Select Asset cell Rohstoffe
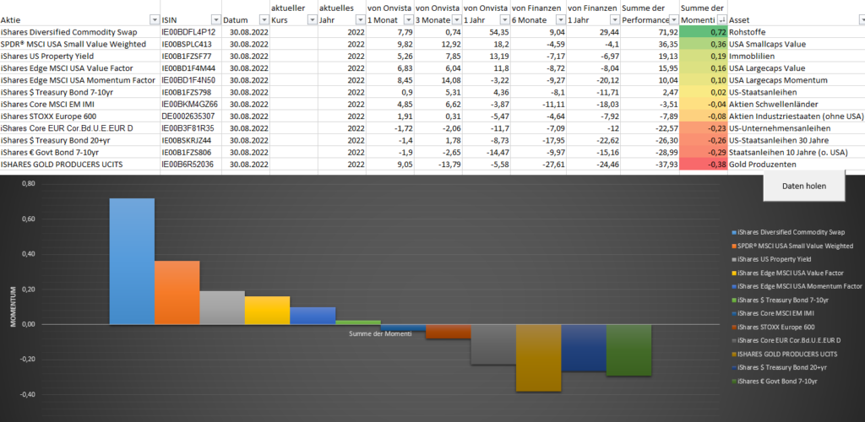 point(797,32)
